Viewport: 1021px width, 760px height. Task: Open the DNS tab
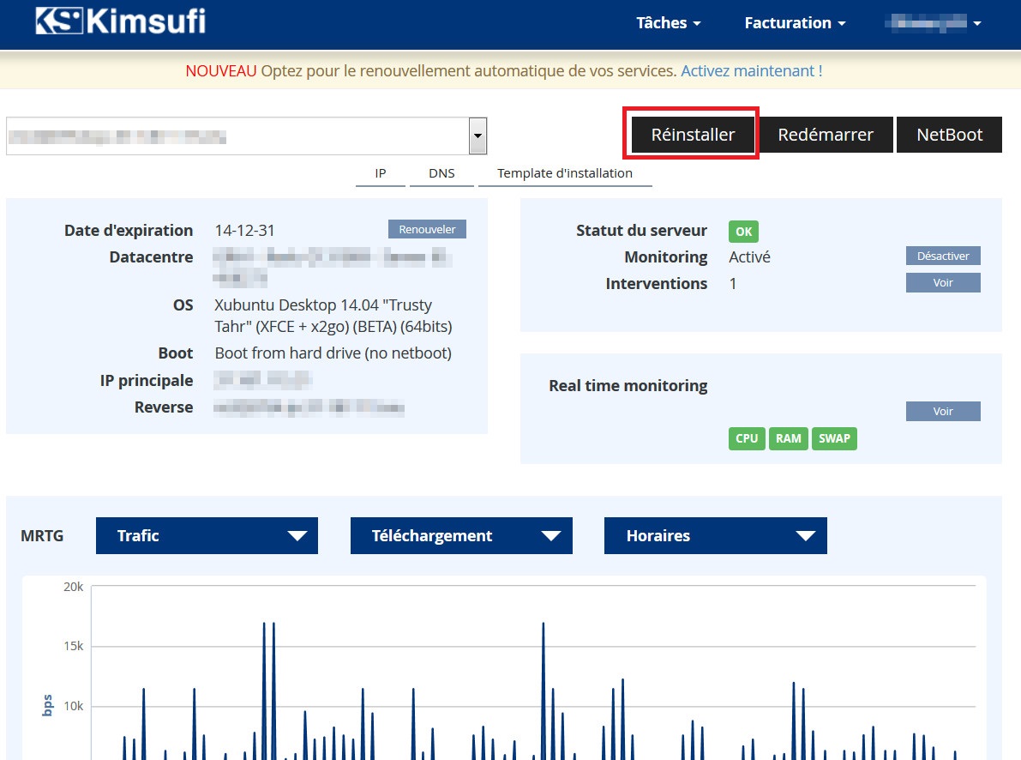[441, 173]
